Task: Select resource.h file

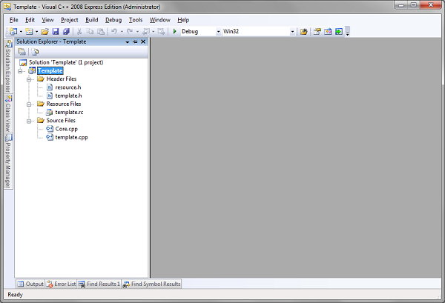Action: pos(68,87)
